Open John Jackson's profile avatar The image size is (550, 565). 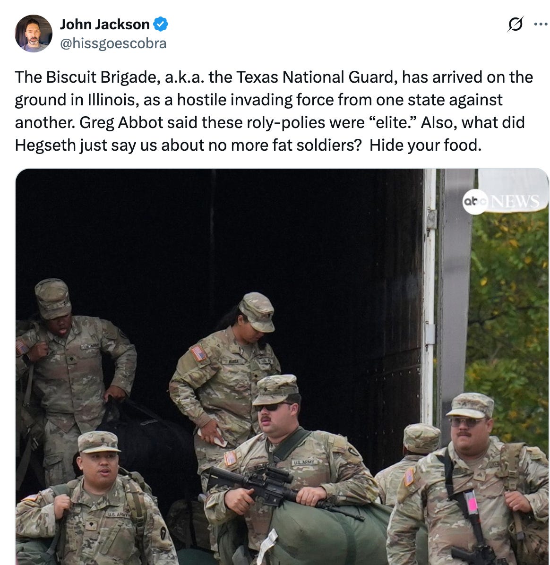34,34
